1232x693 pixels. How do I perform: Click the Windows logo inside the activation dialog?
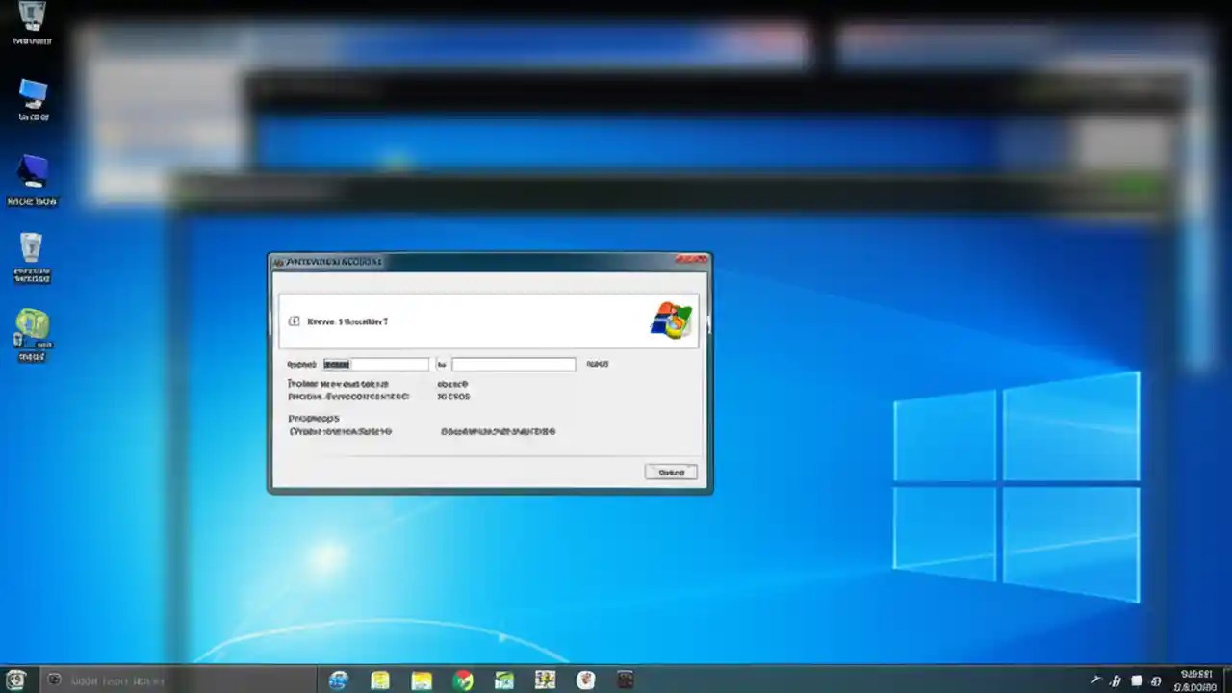point(671,320)
